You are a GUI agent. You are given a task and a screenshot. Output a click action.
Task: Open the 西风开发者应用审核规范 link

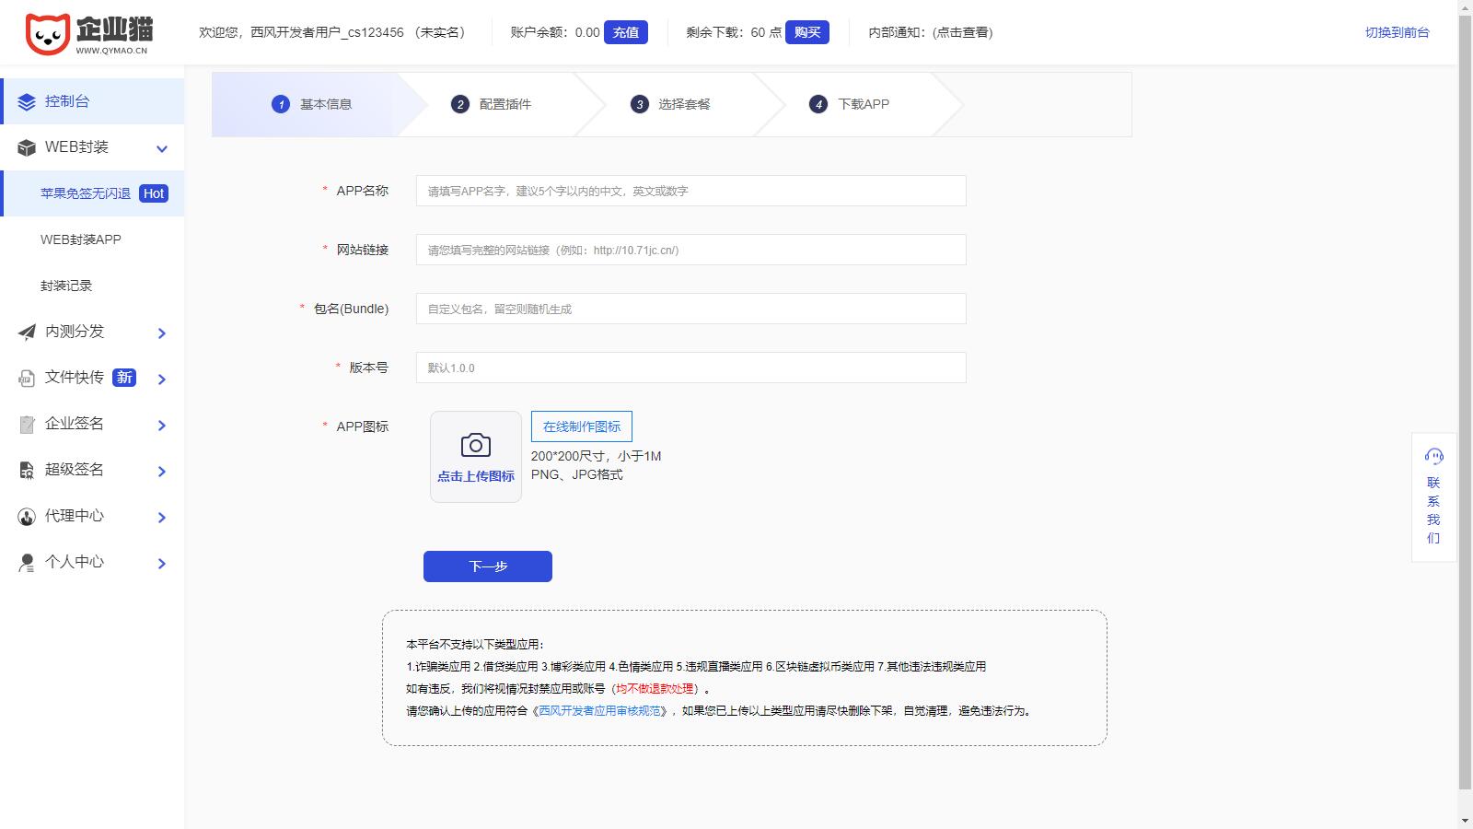pyautogui.click(x=598, y=710)
